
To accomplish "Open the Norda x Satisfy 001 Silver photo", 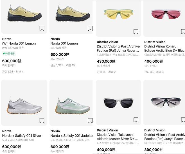I will click(x=24, y=103).
